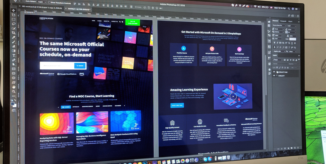Select the Quick Selection tool
The image size is (326, 164).
pos(14,28)
